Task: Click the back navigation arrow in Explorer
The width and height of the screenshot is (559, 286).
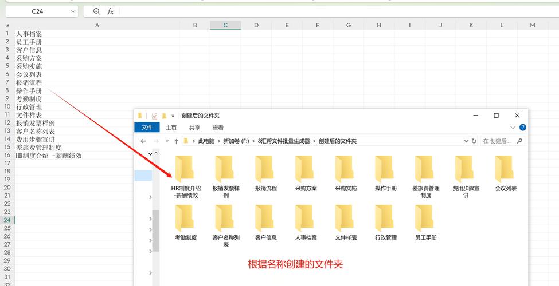Action: pos(143,141)
